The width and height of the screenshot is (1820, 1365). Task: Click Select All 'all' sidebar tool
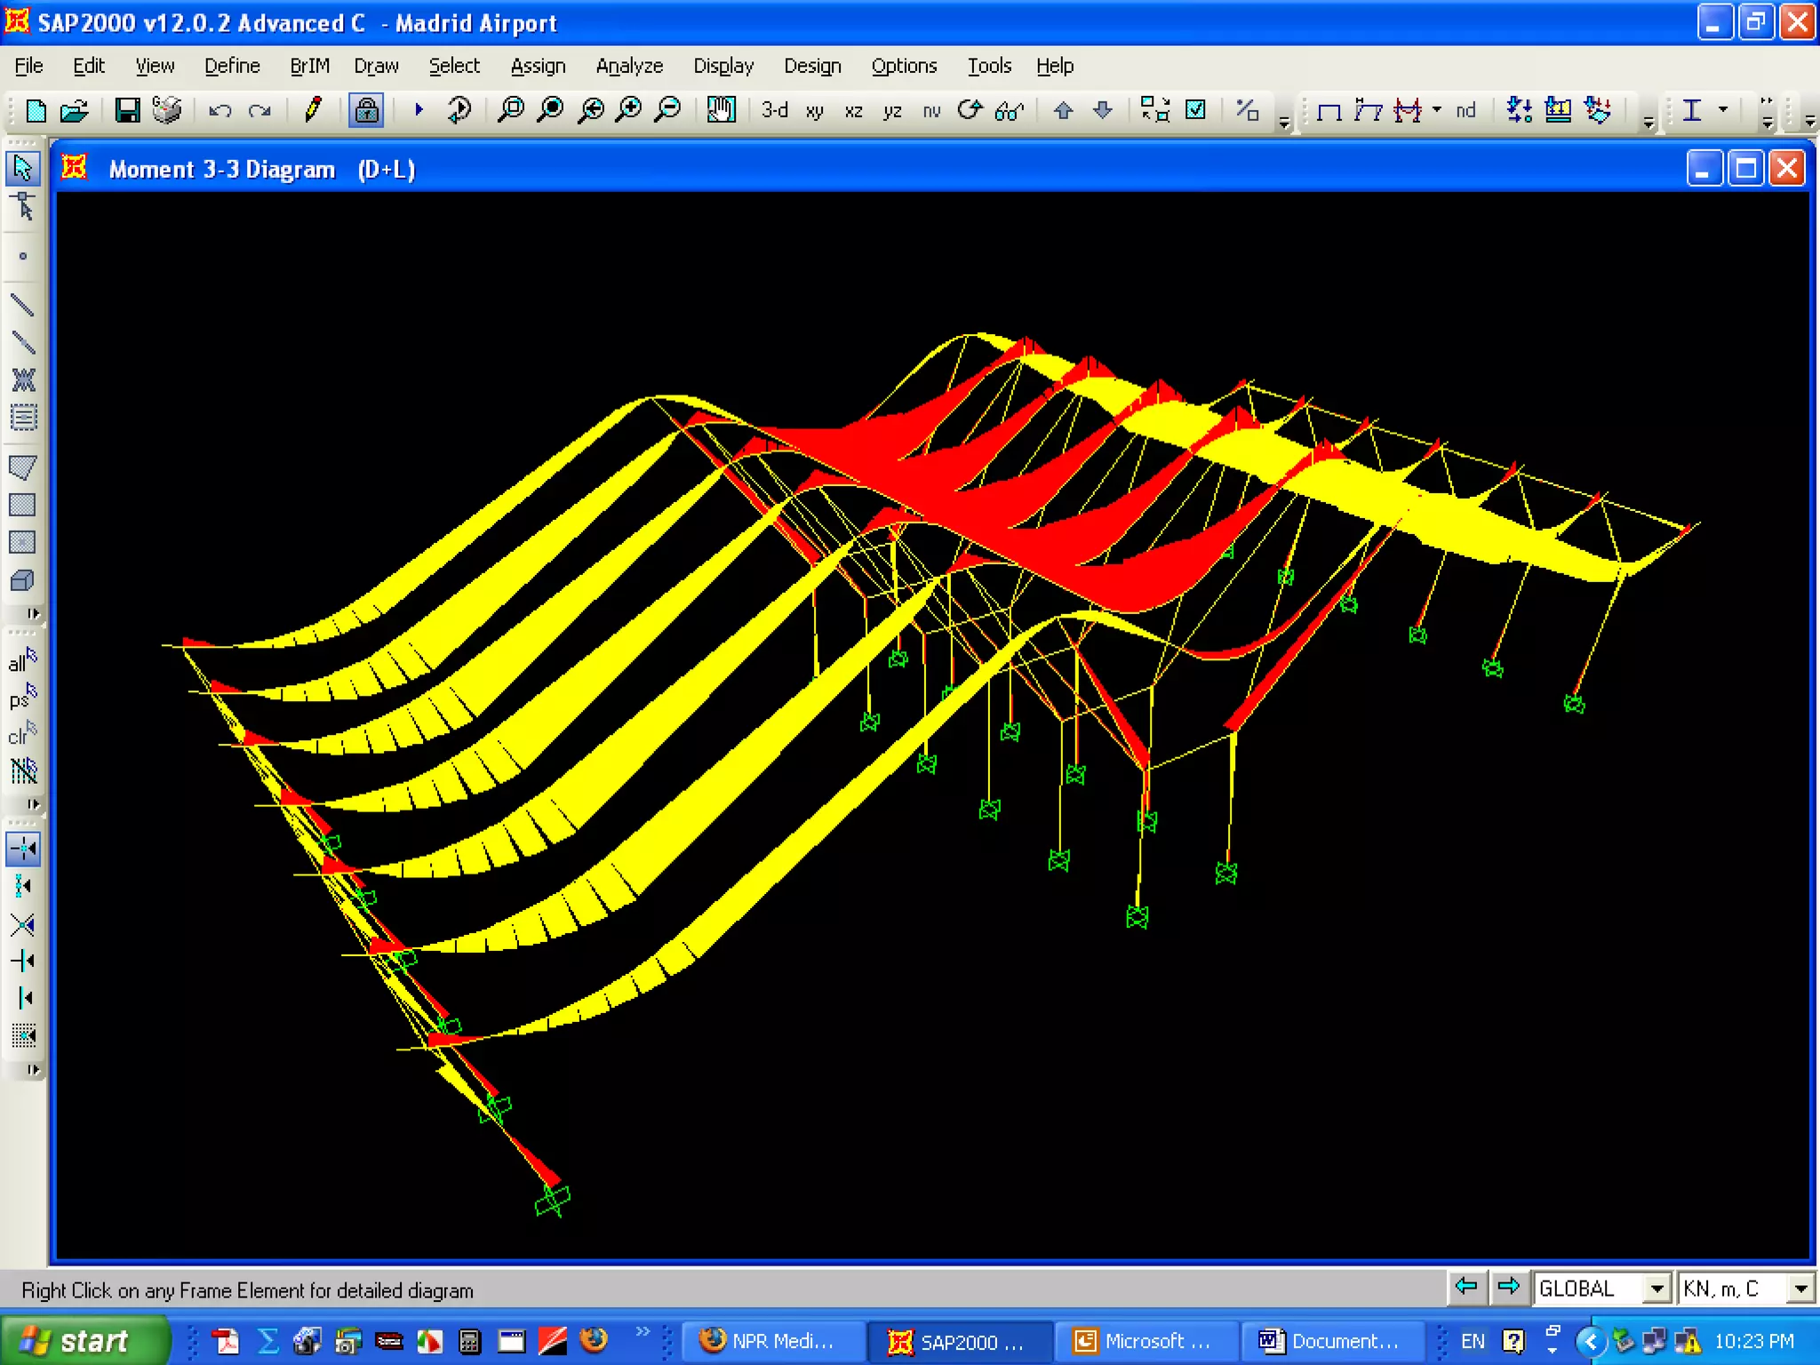tap(22, 662)
